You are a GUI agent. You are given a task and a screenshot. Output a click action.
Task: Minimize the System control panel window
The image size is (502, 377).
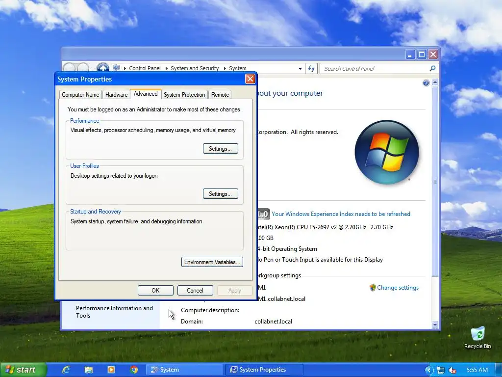[410, 54]
